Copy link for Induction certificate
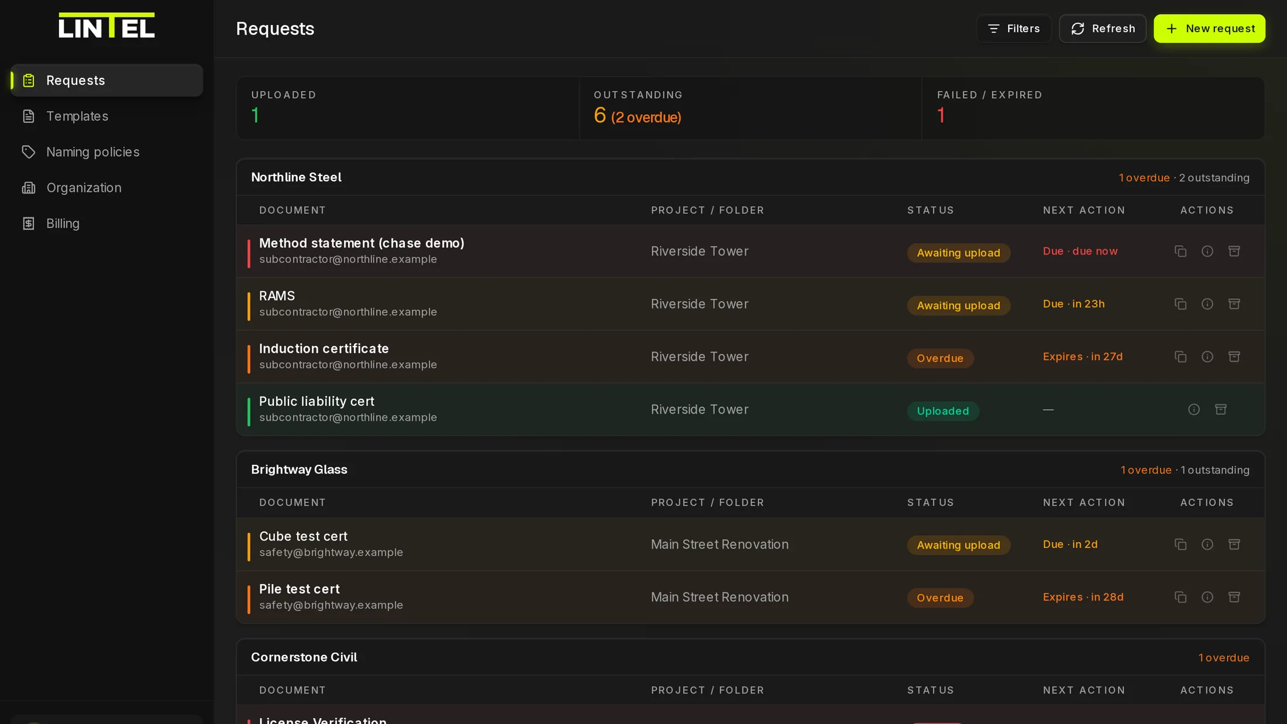This screenshot has width=1287, height=724. point(1181,357)
